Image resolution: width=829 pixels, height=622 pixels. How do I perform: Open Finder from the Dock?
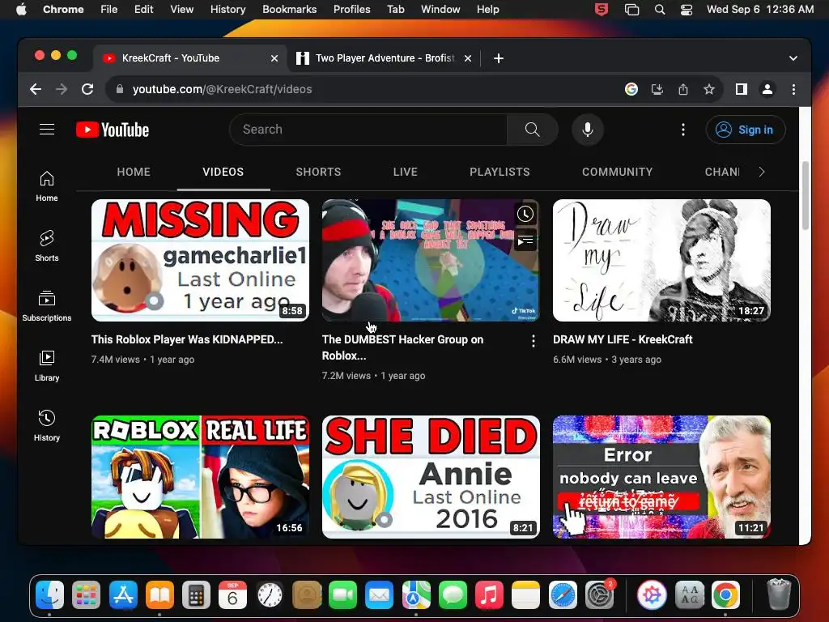tap(49, 595)
